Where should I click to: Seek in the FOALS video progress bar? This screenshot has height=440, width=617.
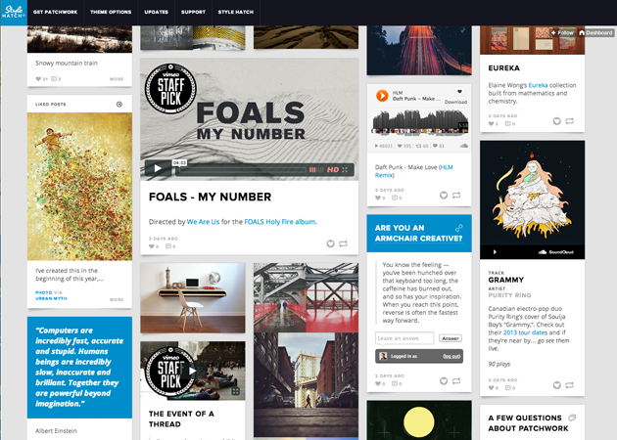pyautogui.click(x=241, y=170)
